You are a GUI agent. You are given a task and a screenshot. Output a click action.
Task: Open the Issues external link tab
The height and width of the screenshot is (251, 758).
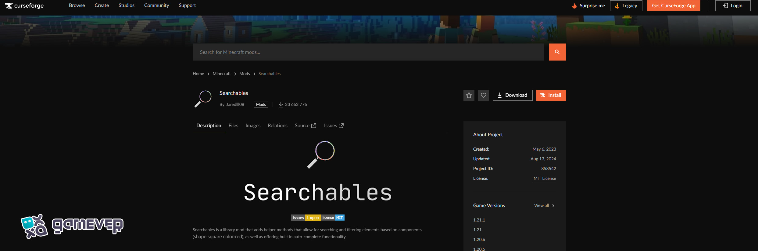pos(334,126)
